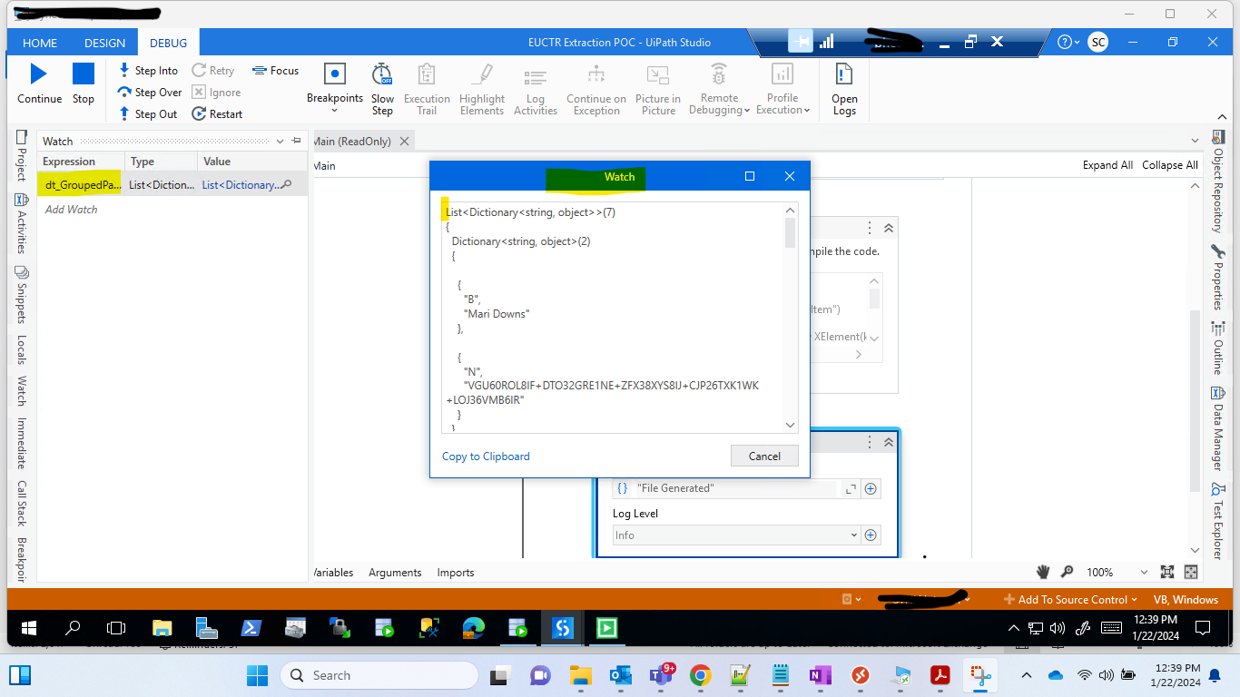Open the Variables panel tab
The image size is (1240, 697).
click(333, 573)
